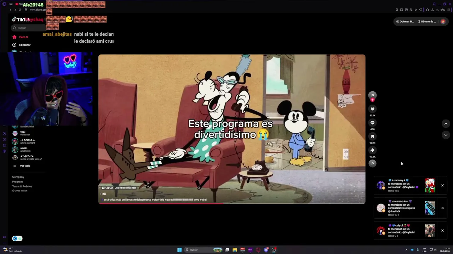Show hidden system tray icons
This screenshot has width=453, height=254.
click(406, 250)
